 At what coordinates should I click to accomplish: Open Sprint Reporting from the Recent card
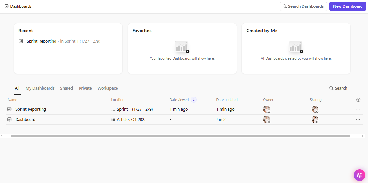coord(41,41)
